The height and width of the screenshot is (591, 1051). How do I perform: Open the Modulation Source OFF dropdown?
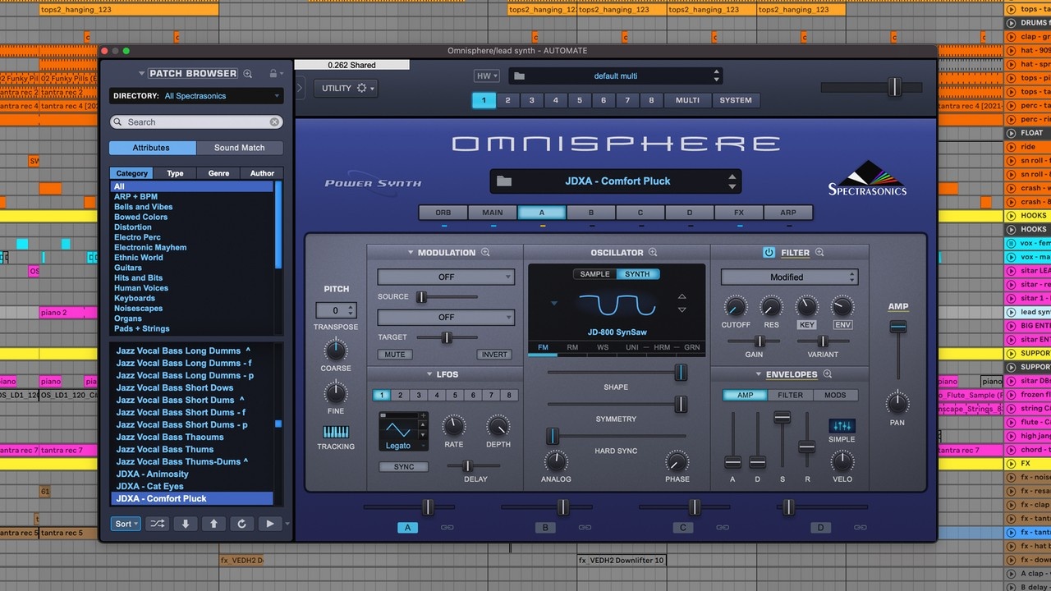tap(446, 277)
